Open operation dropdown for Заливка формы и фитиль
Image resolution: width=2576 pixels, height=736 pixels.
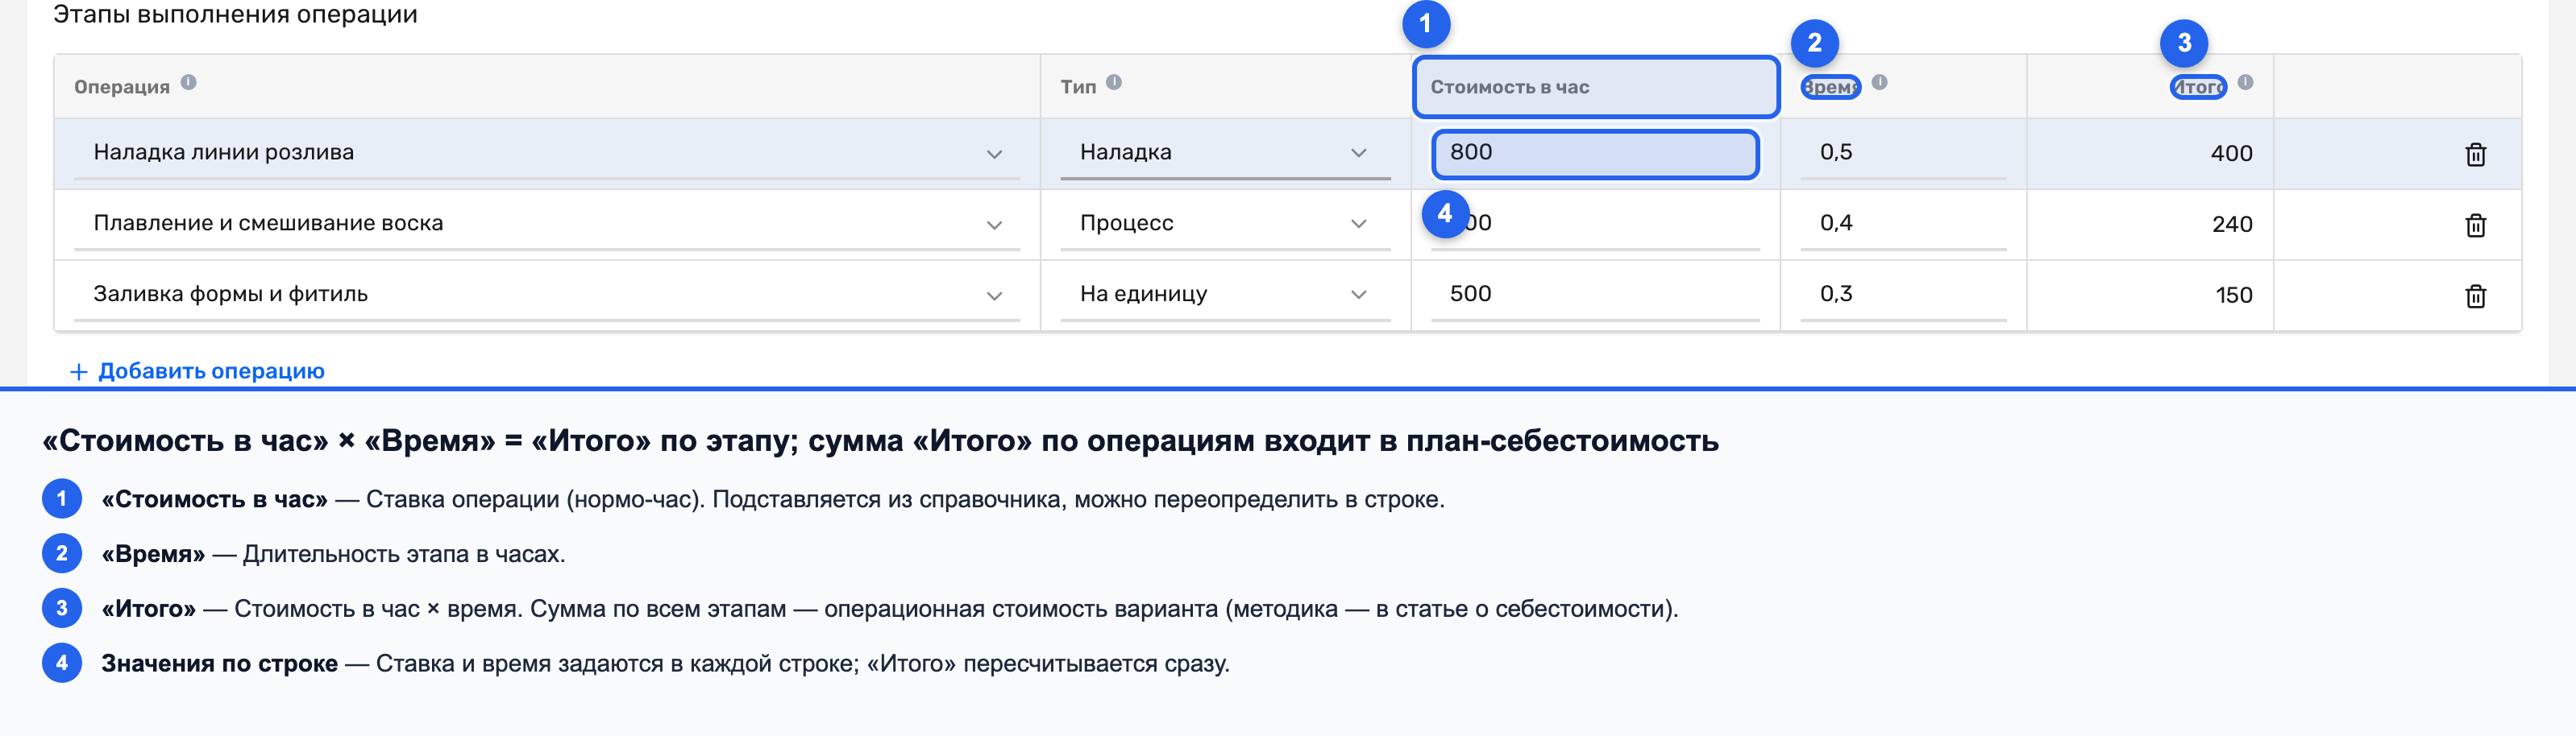(994, 296)
